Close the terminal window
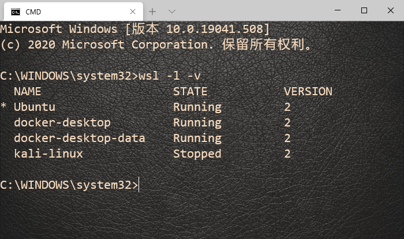 pos(391,10)
